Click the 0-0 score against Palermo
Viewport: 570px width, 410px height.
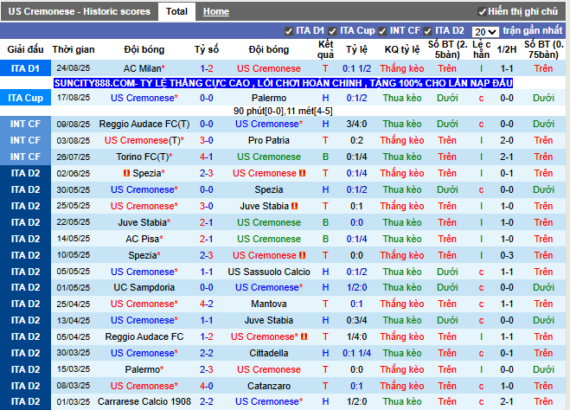coord(207,98)
